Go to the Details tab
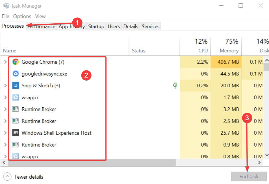 pos(131,26)
